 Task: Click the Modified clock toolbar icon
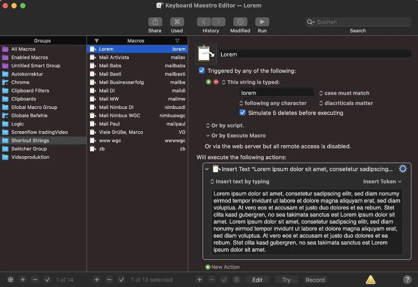pos(240,22)
